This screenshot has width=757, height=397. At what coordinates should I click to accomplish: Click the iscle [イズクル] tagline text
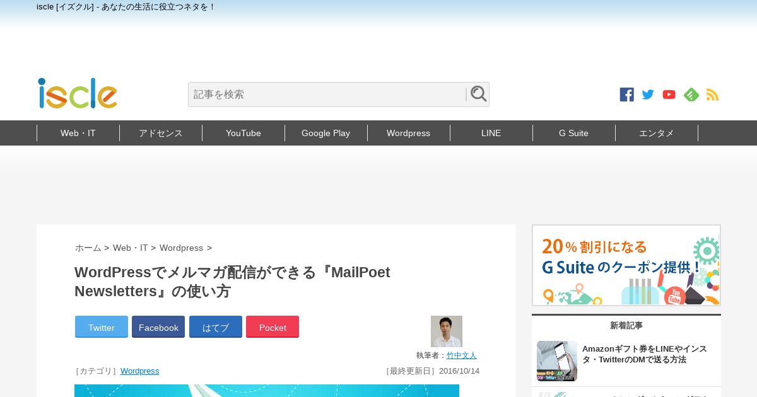[x=126, y=7]
